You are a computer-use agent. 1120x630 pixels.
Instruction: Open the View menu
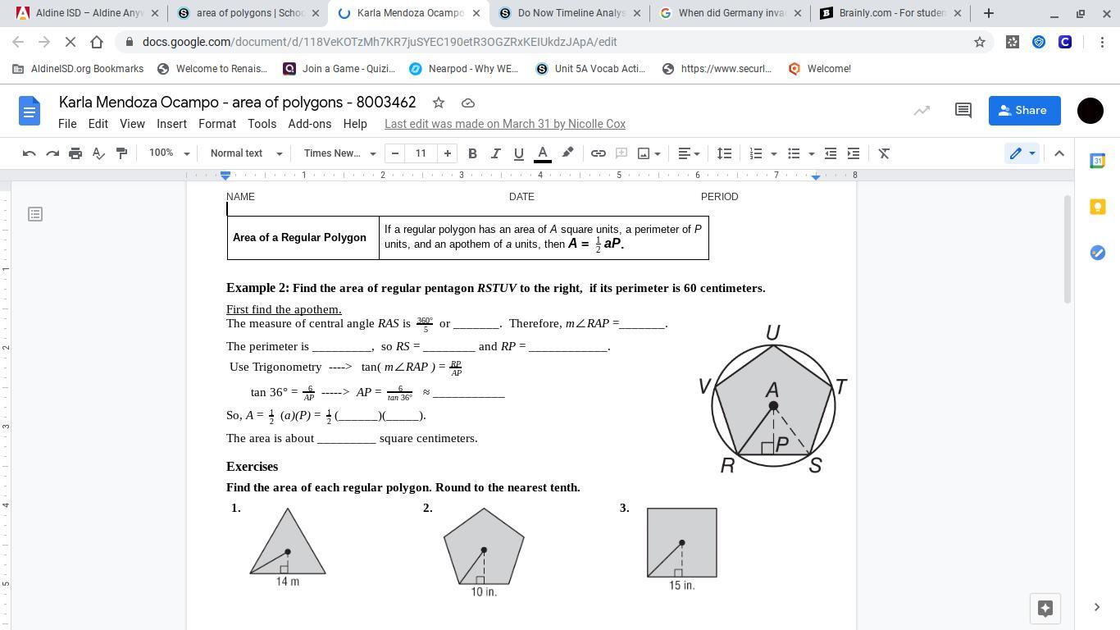(132, 124)
